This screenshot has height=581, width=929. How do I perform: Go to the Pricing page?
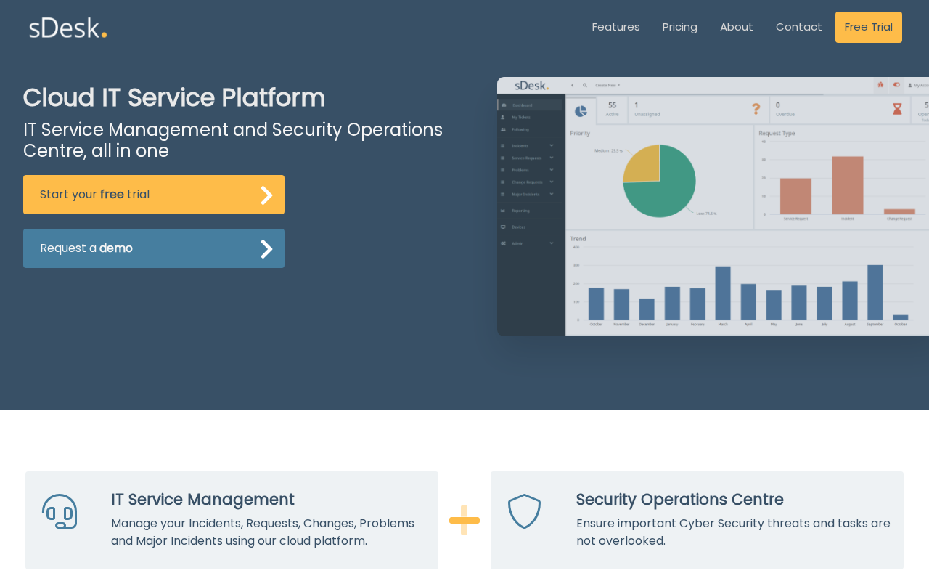click(x=679, y=27)
